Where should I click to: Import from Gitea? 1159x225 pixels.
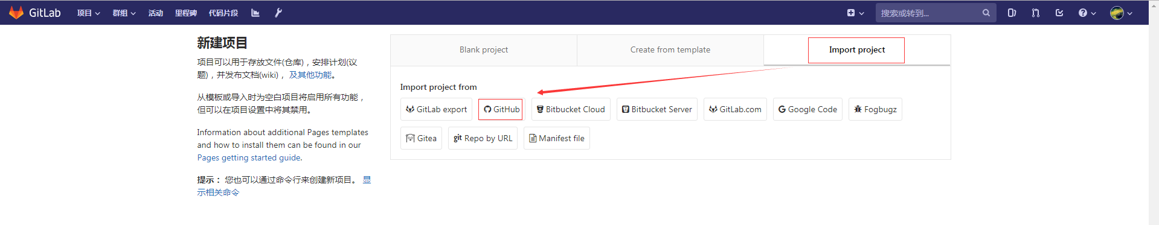coord(421,138)
